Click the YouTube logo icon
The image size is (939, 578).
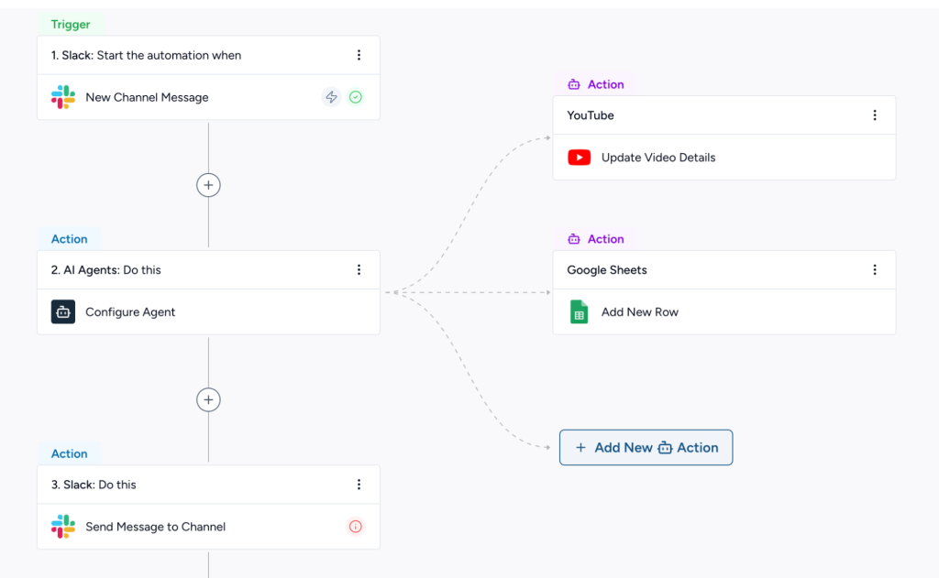(x=579, y=158)
